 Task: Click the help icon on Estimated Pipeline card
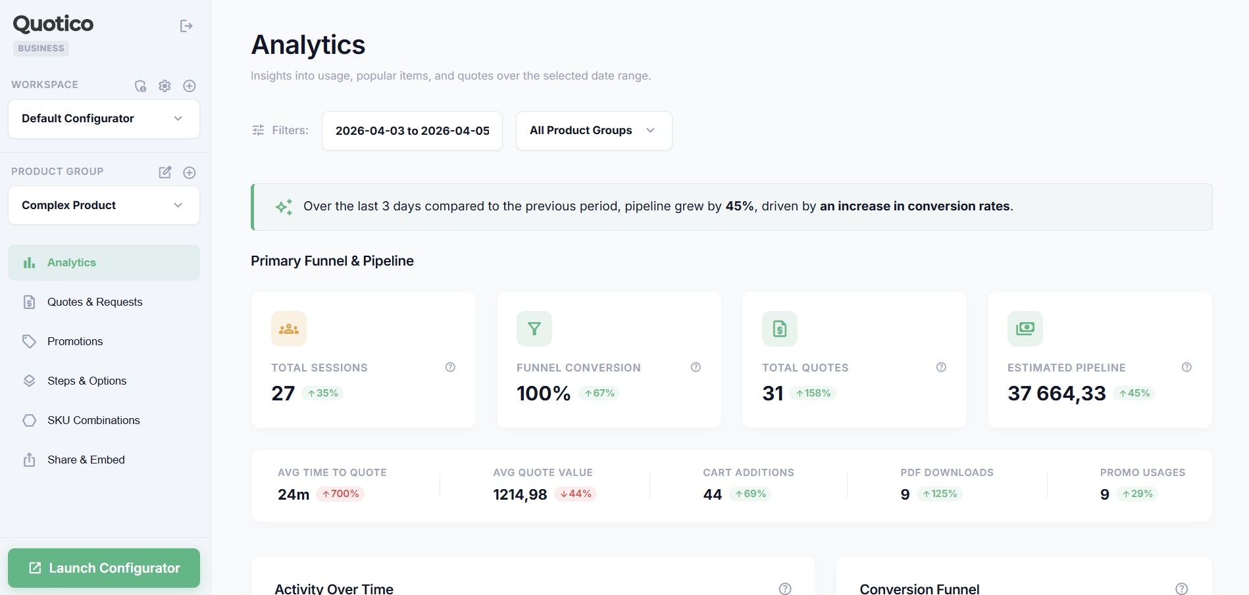pyautogui.click(x=1186, y=367)
